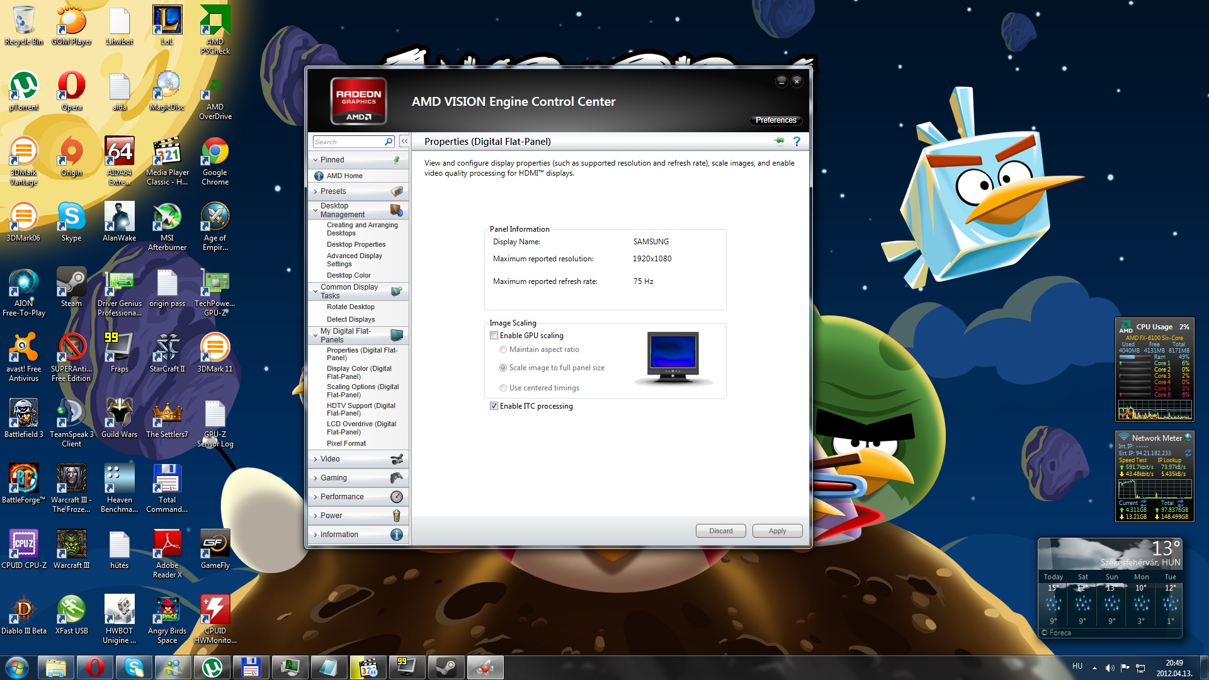Open Angry Birds Space desktop icon
This screenshot has height=680, width=1209.
pyautogui.click(x=167, y=620)
